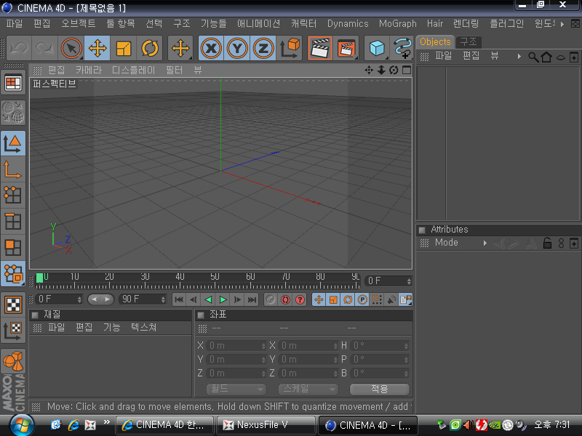The width and height of the screenshot is (582, 436).
Task: Toggle Y axis lock
Action: pos(237,48)
